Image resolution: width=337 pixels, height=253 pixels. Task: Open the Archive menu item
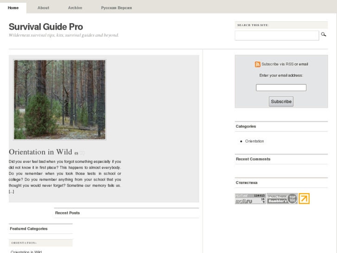[x=75, y=8]
